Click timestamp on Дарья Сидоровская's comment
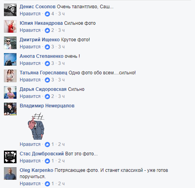 [61, 96]
